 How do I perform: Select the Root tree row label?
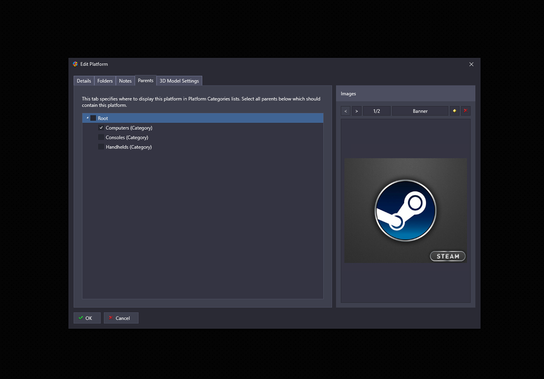point(103,118)
